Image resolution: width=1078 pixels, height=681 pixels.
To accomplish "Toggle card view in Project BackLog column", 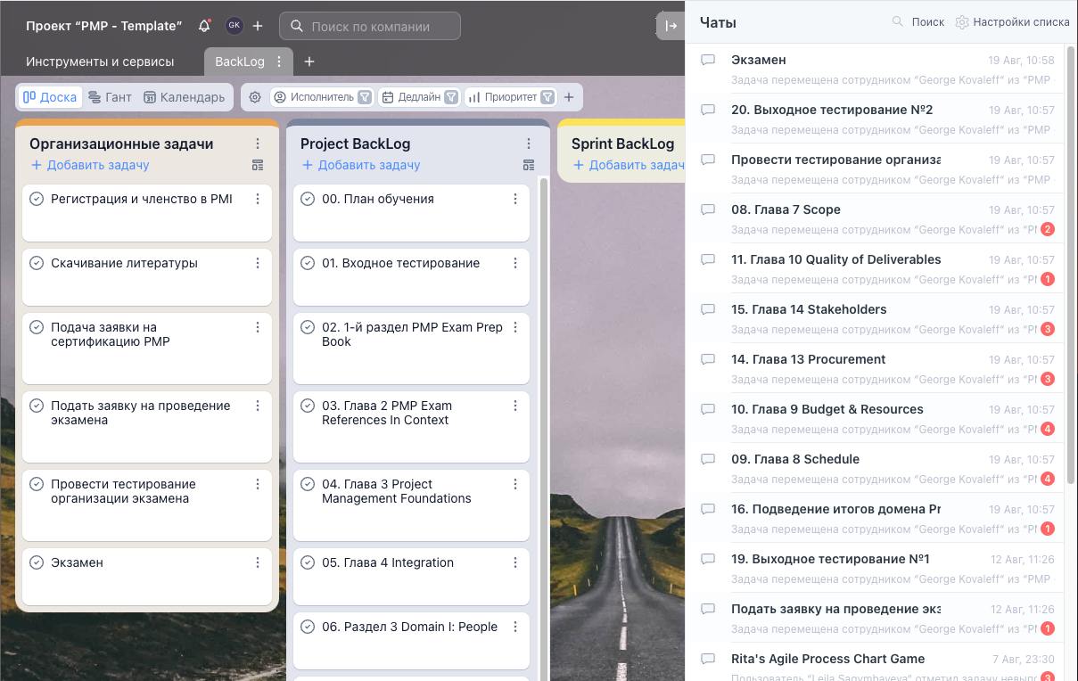I will click(x=528, y=165).
